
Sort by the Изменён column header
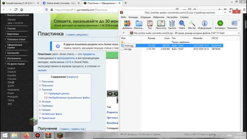(x=198, y=38)
